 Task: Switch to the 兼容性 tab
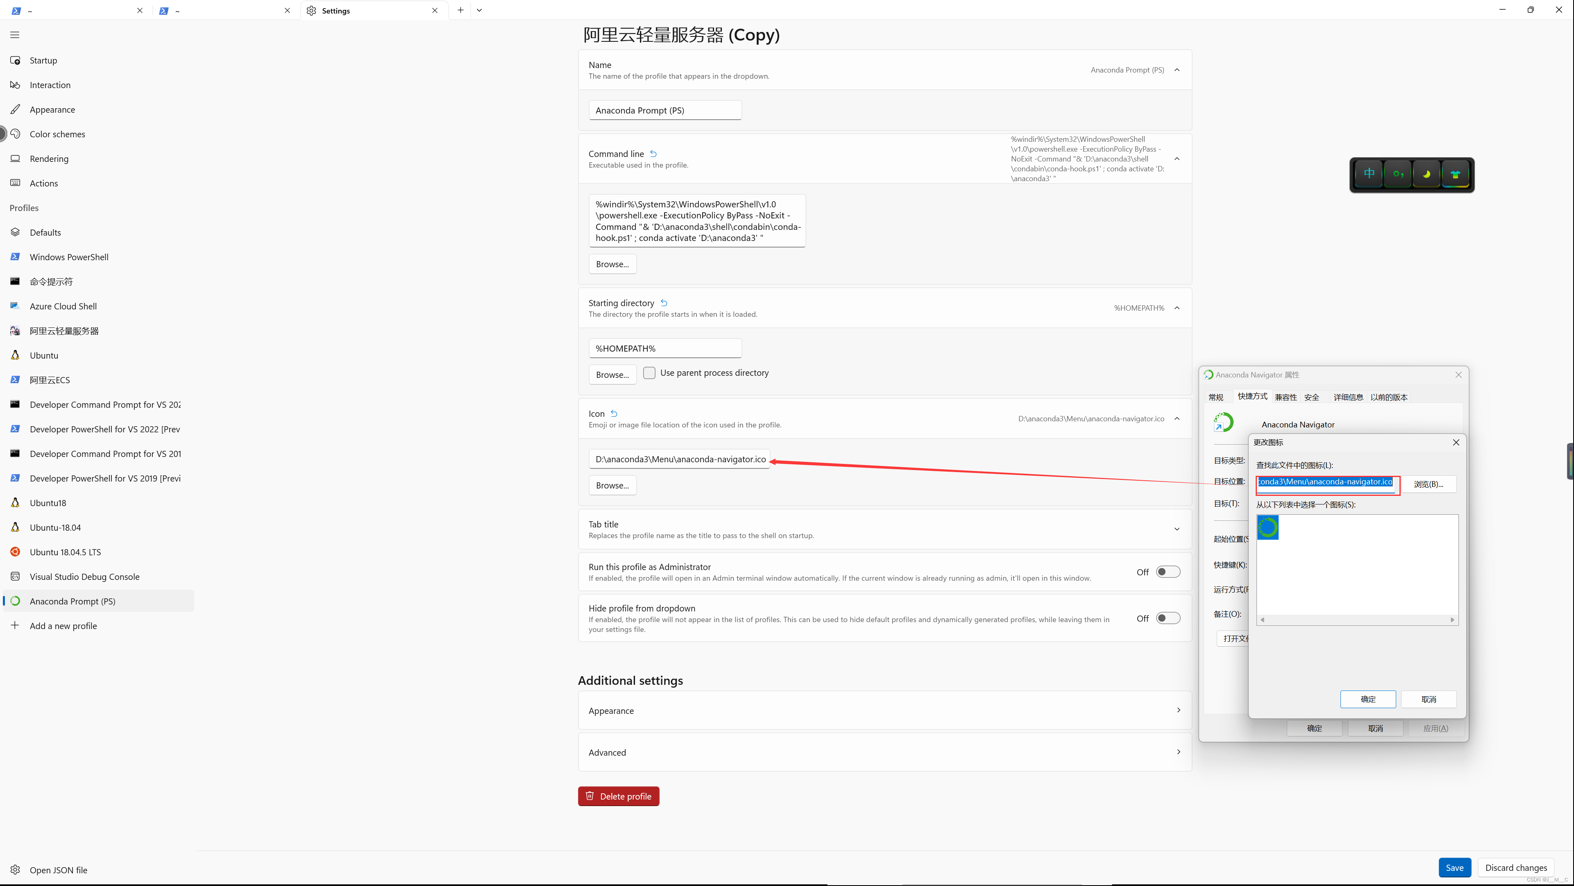point(1286,397)
